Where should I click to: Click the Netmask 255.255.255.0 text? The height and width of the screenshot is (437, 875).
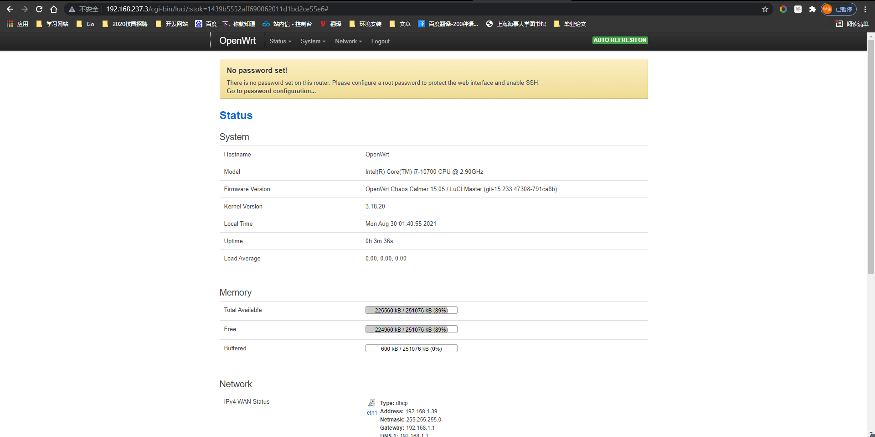pyautogui.click(x=411, y=420)
